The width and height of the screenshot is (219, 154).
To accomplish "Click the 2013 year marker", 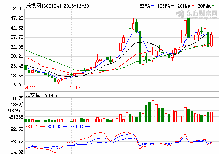I will coord(75,88).
